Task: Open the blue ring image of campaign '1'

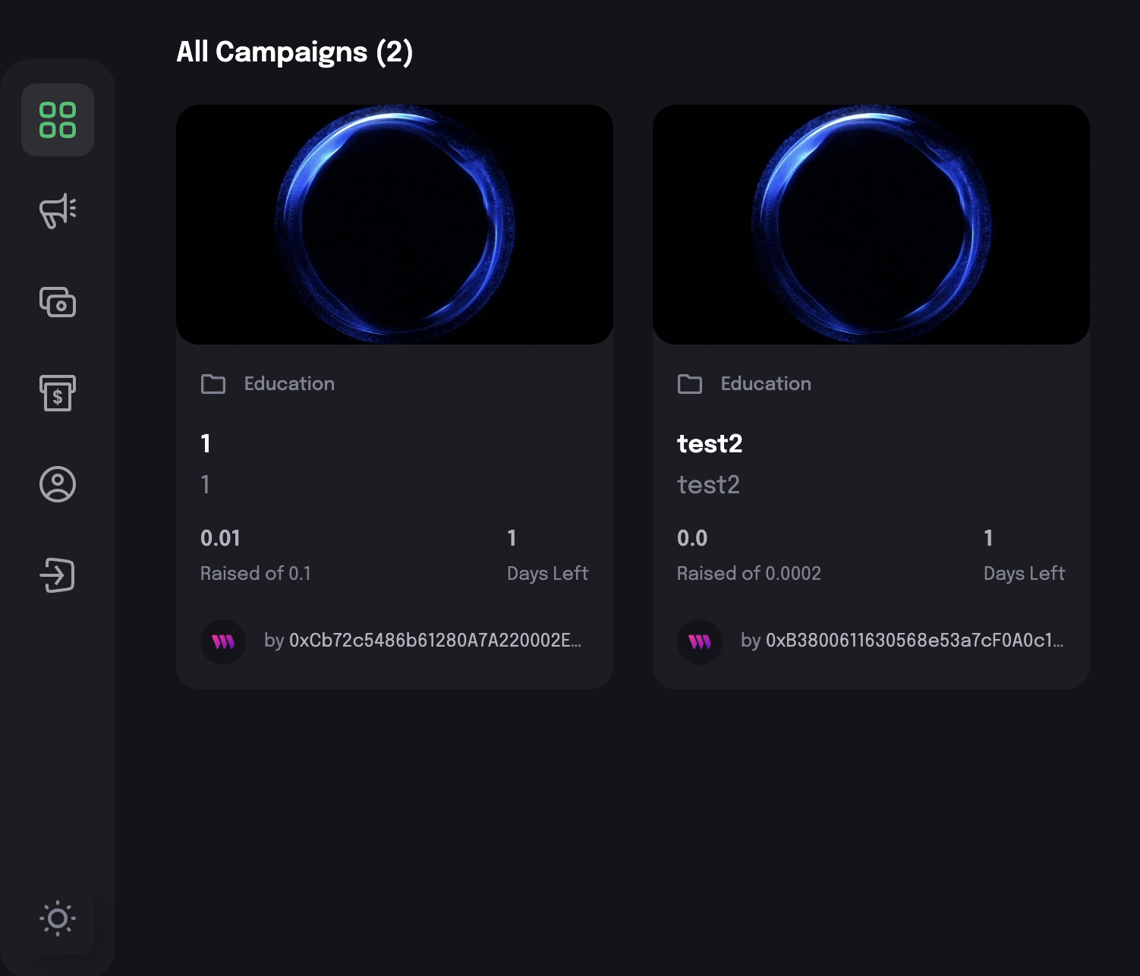Action: point(395,225)
